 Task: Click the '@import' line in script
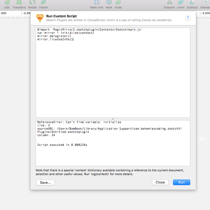(90, 30)
